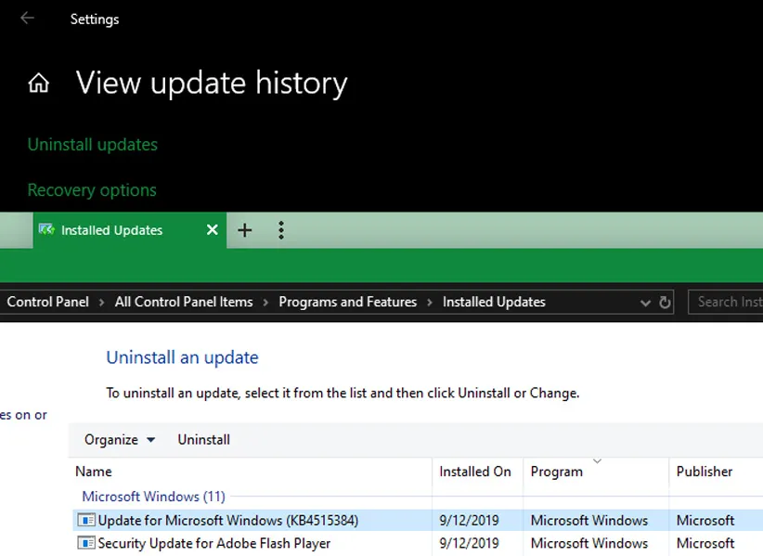Viewport: 763px width, 556px height.
Task: Open the Organize dropdown menu
Action: [x=120, y=440]
